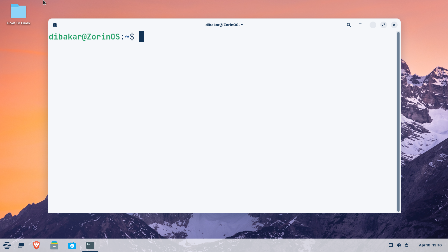Launch Brave browser from taskbar

pos(36,245)
